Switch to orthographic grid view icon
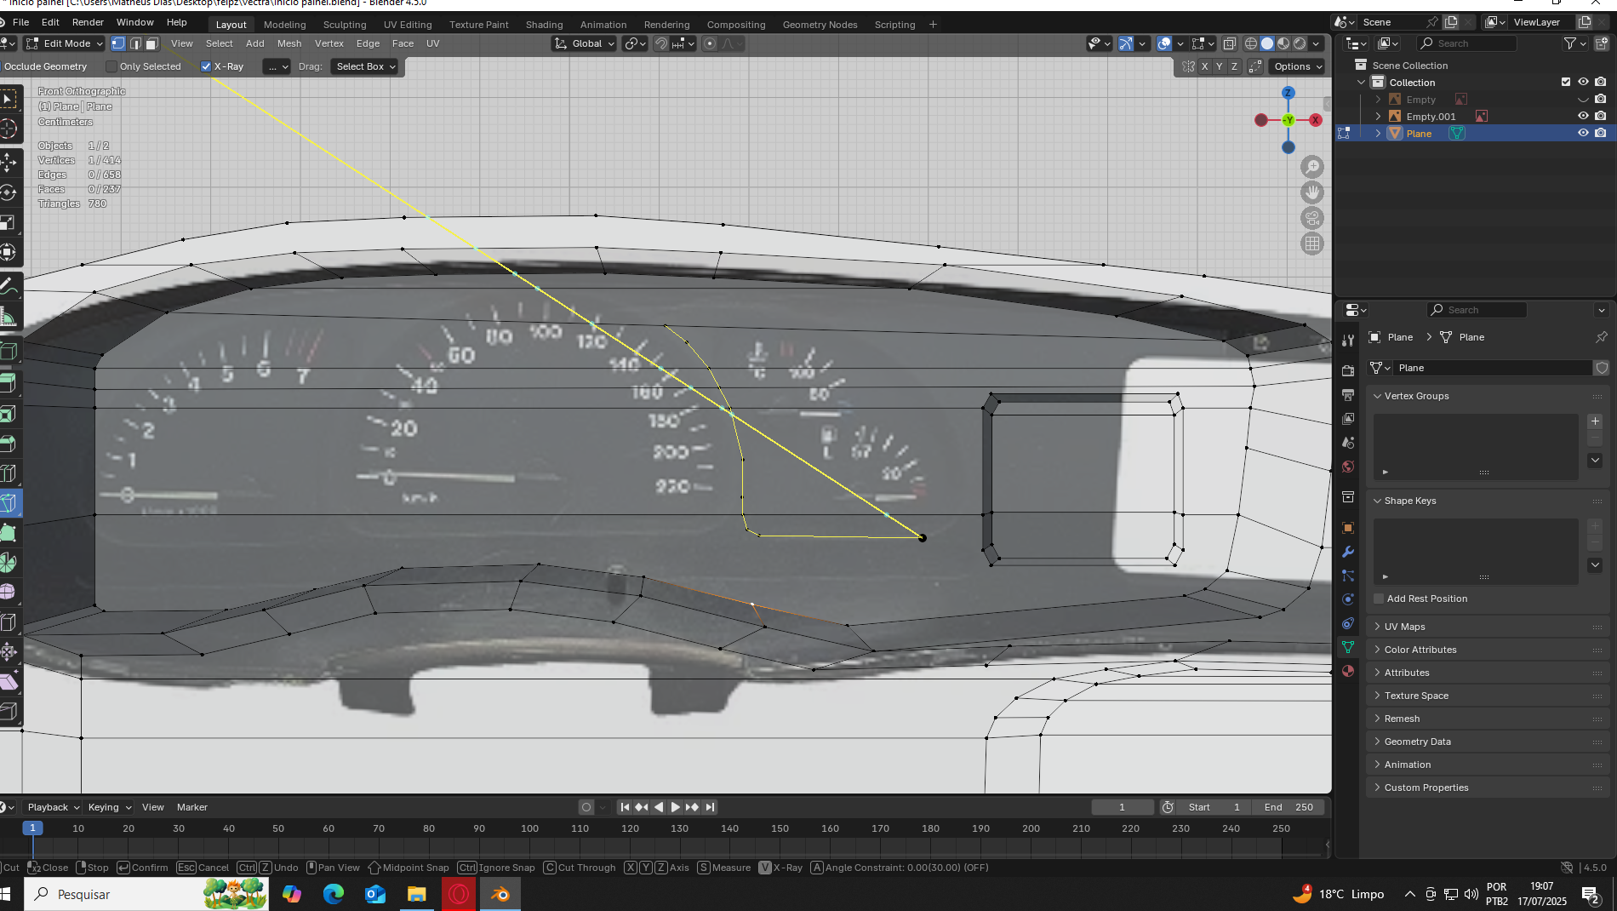The width and height of the screenshot is (1617, 911). point(1312,244)
